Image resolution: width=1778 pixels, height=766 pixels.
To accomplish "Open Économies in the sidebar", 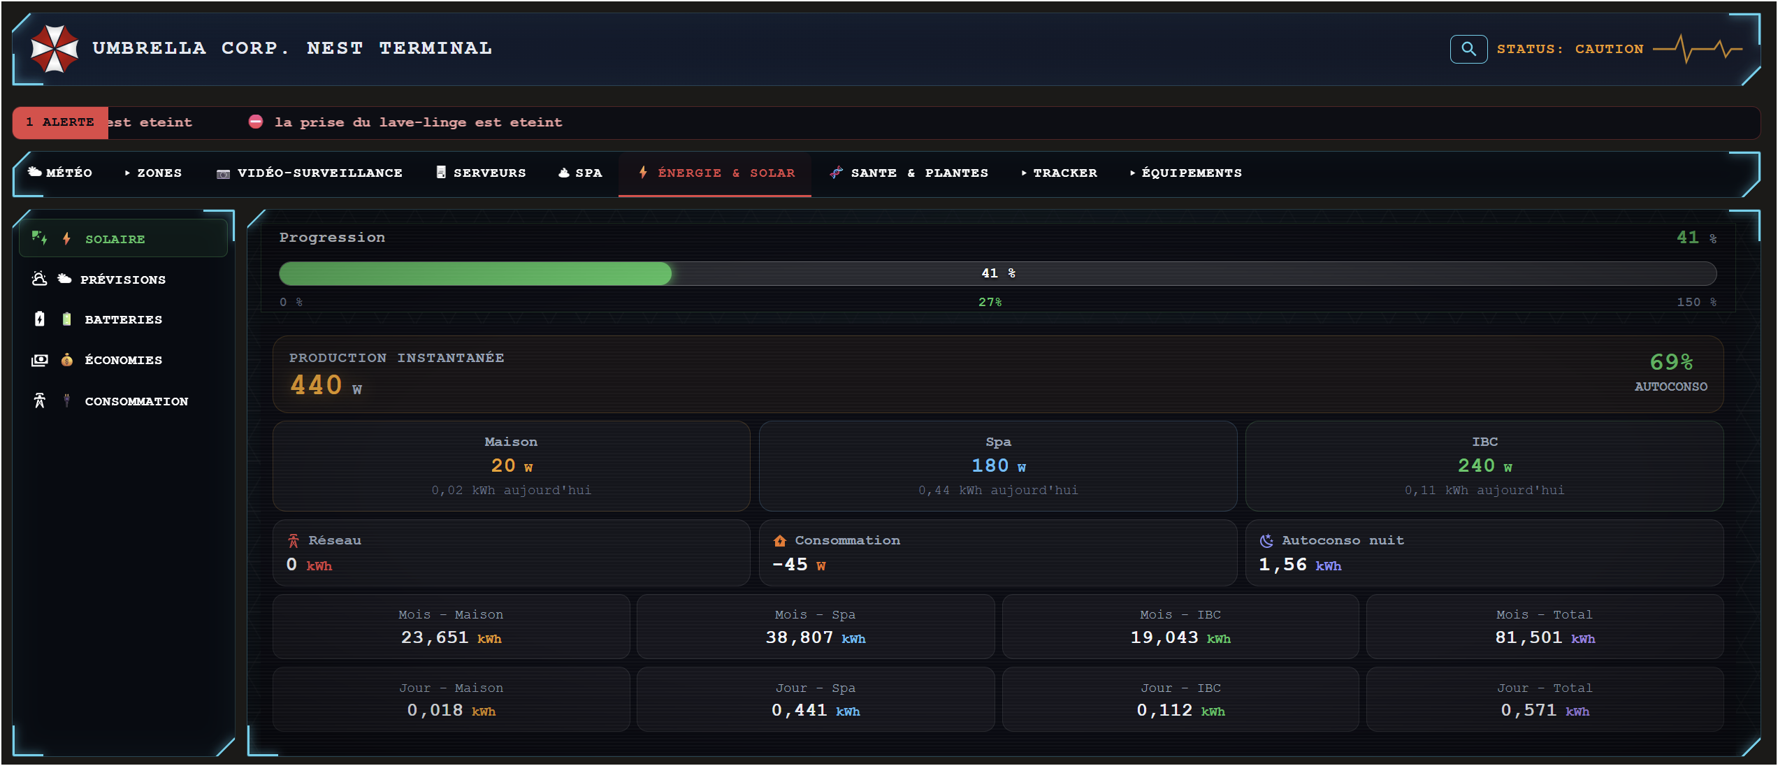I will (123, 360).
